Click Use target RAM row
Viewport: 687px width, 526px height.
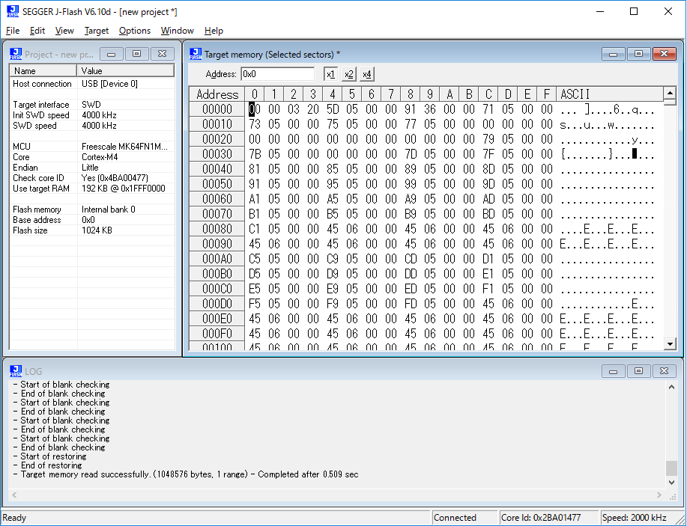[x=92, y=189]
